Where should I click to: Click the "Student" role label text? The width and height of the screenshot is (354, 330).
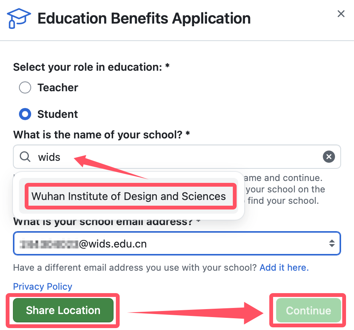pos(58,114)
